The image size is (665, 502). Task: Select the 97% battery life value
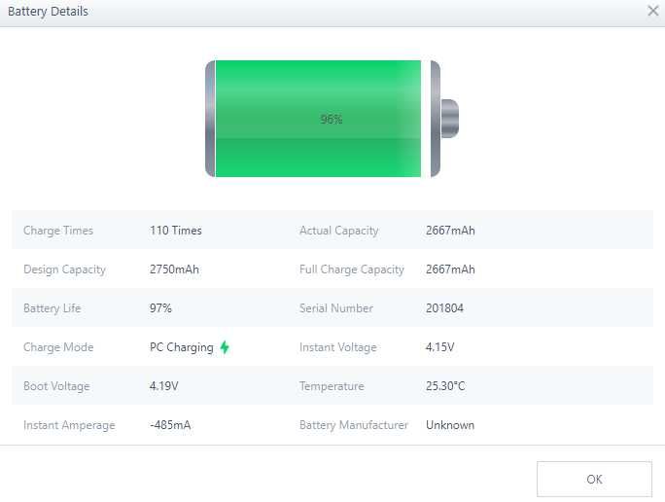pyautogui.click(x=160, y=308)
